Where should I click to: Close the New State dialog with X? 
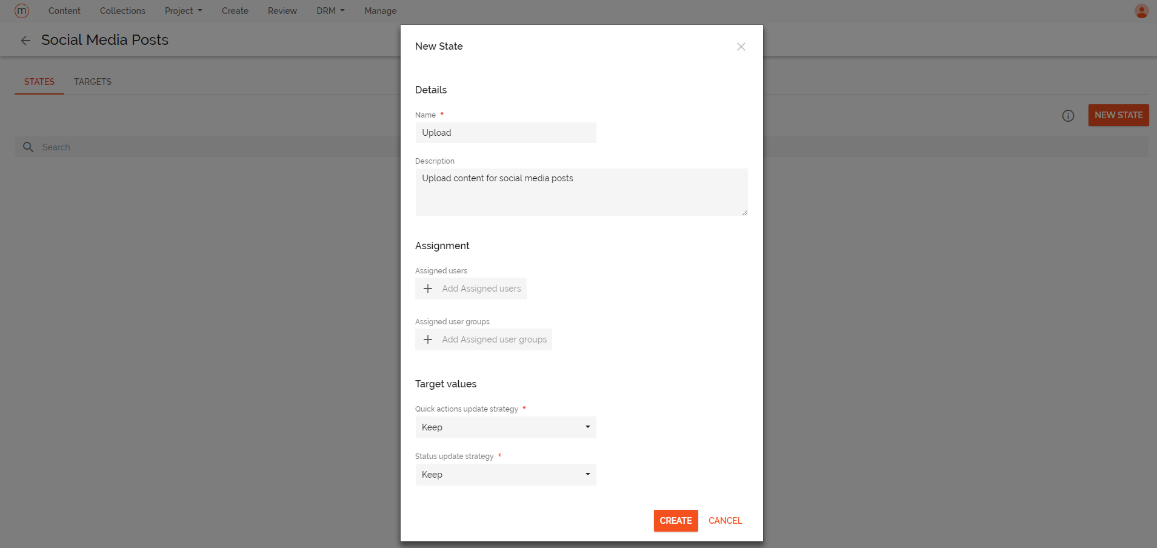tap(741, 47)
